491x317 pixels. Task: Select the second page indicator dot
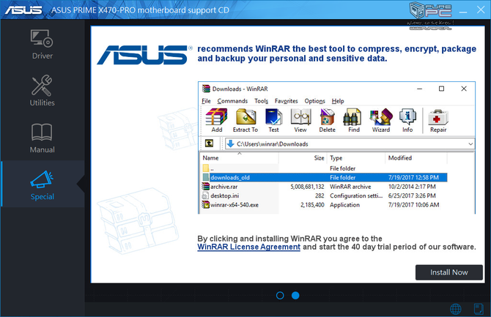click(x=295, y=296)
